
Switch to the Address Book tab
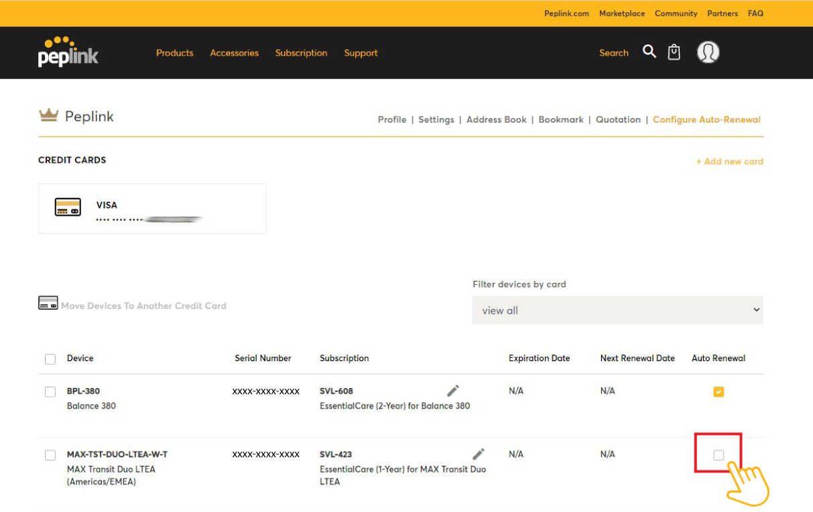point(497,119)
